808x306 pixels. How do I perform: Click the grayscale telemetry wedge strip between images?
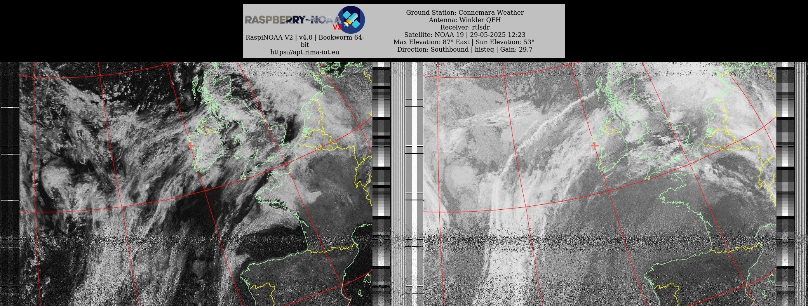(x=381, y=184)
